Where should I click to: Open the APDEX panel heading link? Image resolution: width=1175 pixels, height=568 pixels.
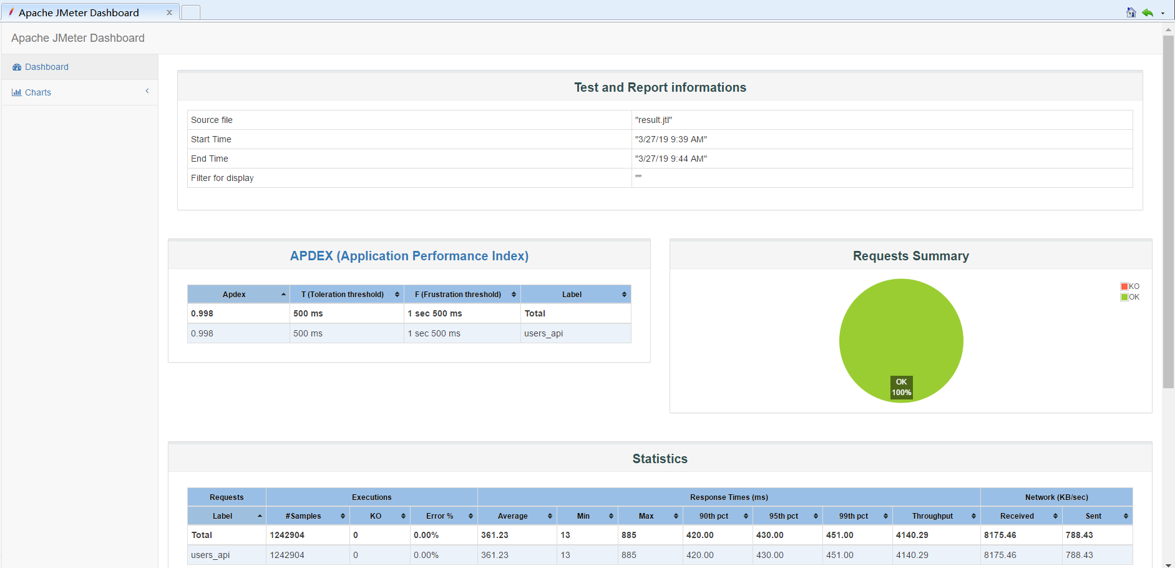pos(409,256)
